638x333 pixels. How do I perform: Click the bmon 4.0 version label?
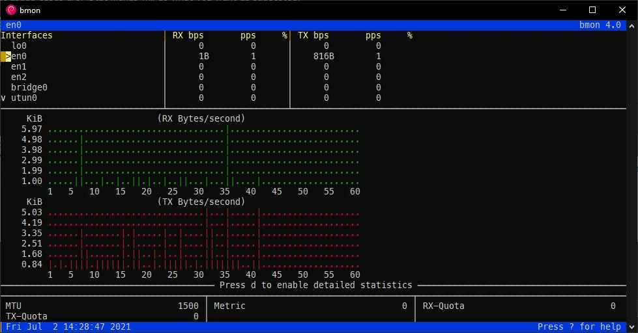(x=600, y=25)
